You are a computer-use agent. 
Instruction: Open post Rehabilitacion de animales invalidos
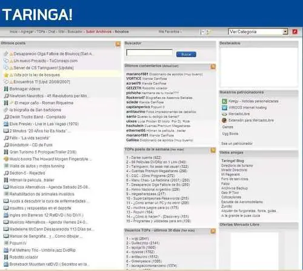[42, 194]
